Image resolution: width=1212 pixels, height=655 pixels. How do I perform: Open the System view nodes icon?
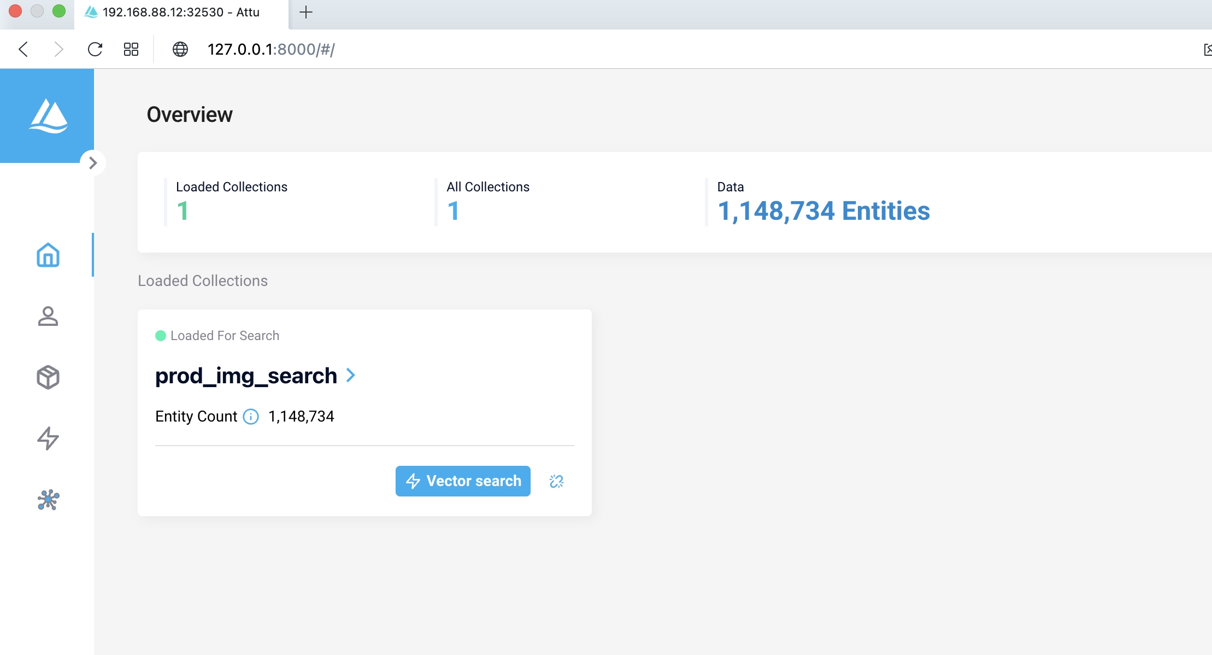click(x=48, y=500)
